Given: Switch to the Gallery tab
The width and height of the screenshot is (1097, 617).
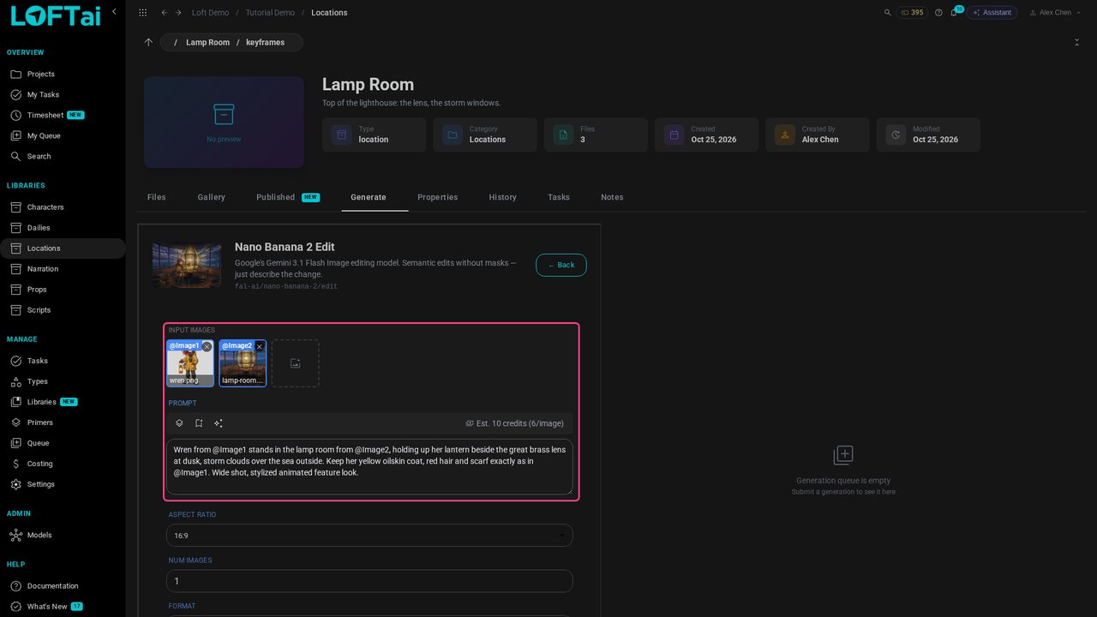Looking at the screenshot, I should click(212, 197).
